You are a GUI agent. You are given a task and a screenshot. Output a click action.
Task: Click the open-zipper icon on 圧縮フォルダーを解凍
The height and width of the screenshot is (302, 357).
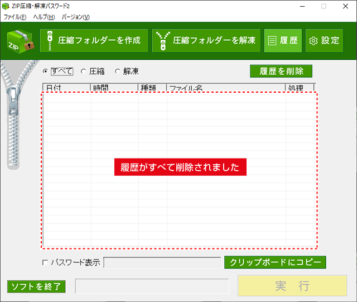163,41
